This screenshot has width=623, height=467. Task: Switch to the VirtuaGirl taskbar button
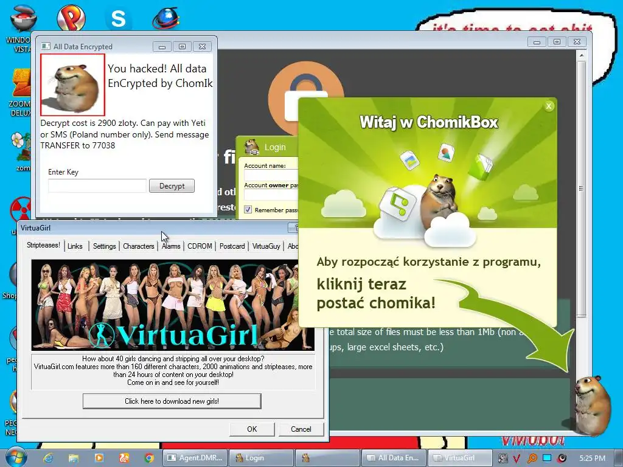[x=459, y=458]
